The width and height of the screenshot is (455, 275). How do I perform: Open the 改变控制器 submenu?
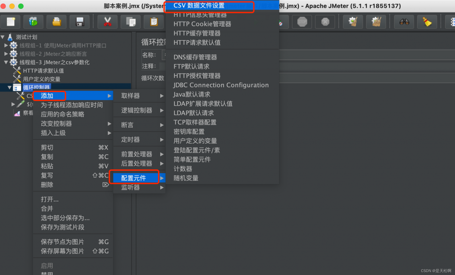point(73,123)
